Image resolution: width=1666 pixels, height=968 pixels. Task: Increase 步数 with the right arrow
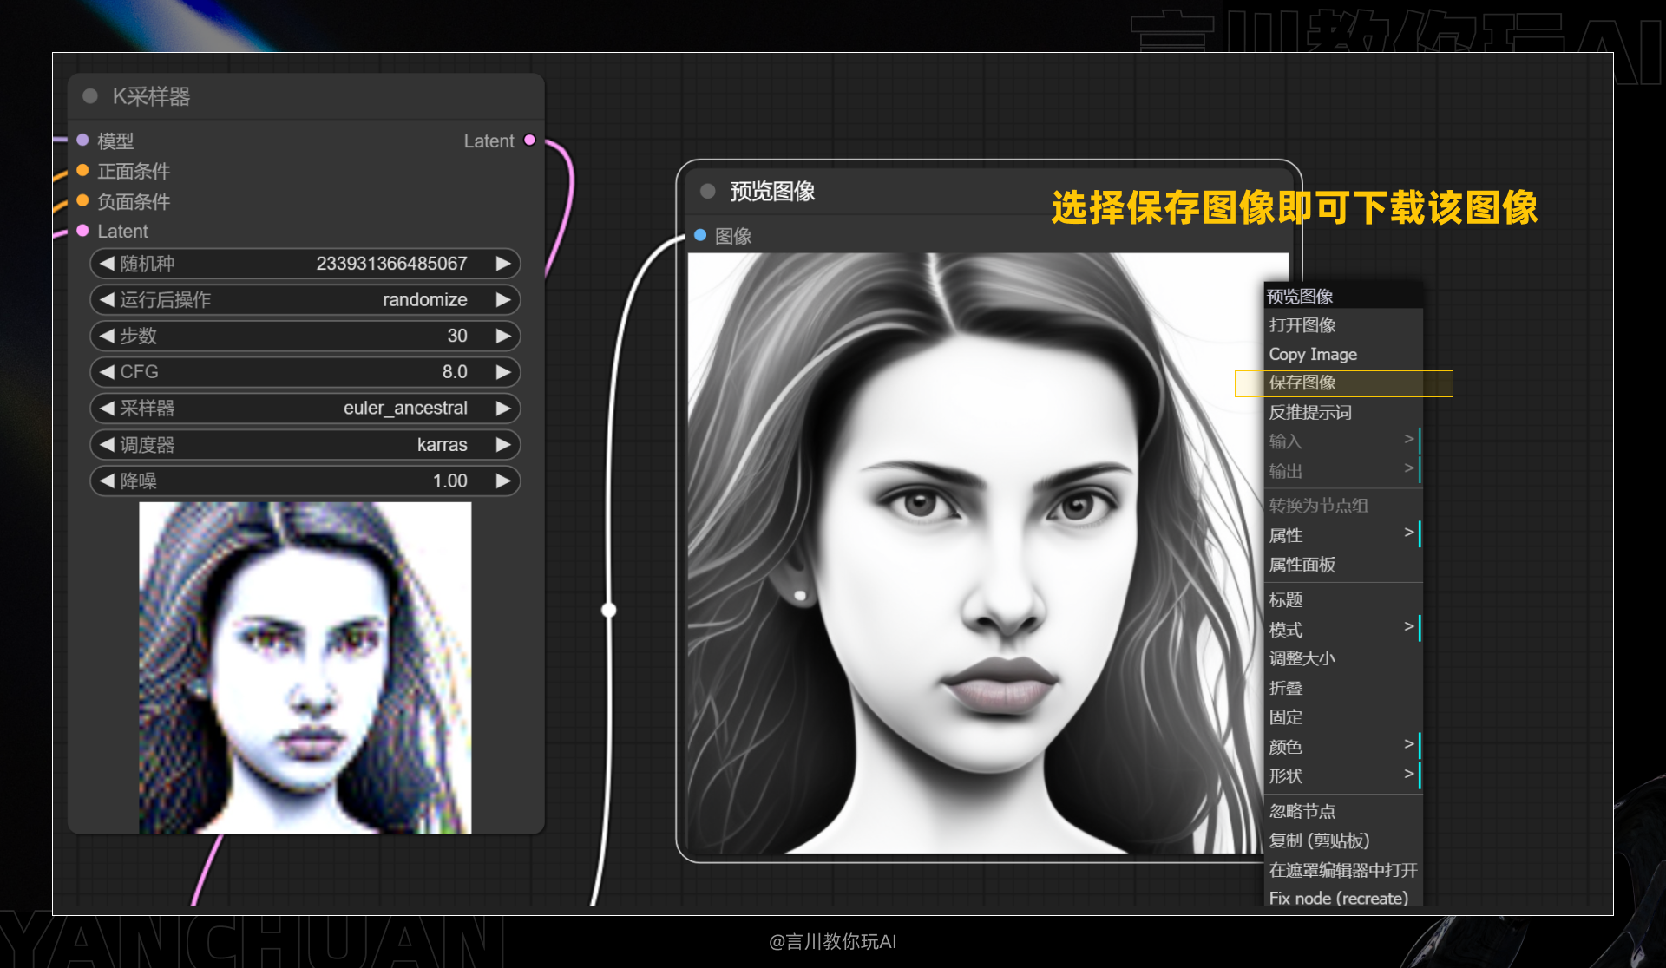[503, 336]
